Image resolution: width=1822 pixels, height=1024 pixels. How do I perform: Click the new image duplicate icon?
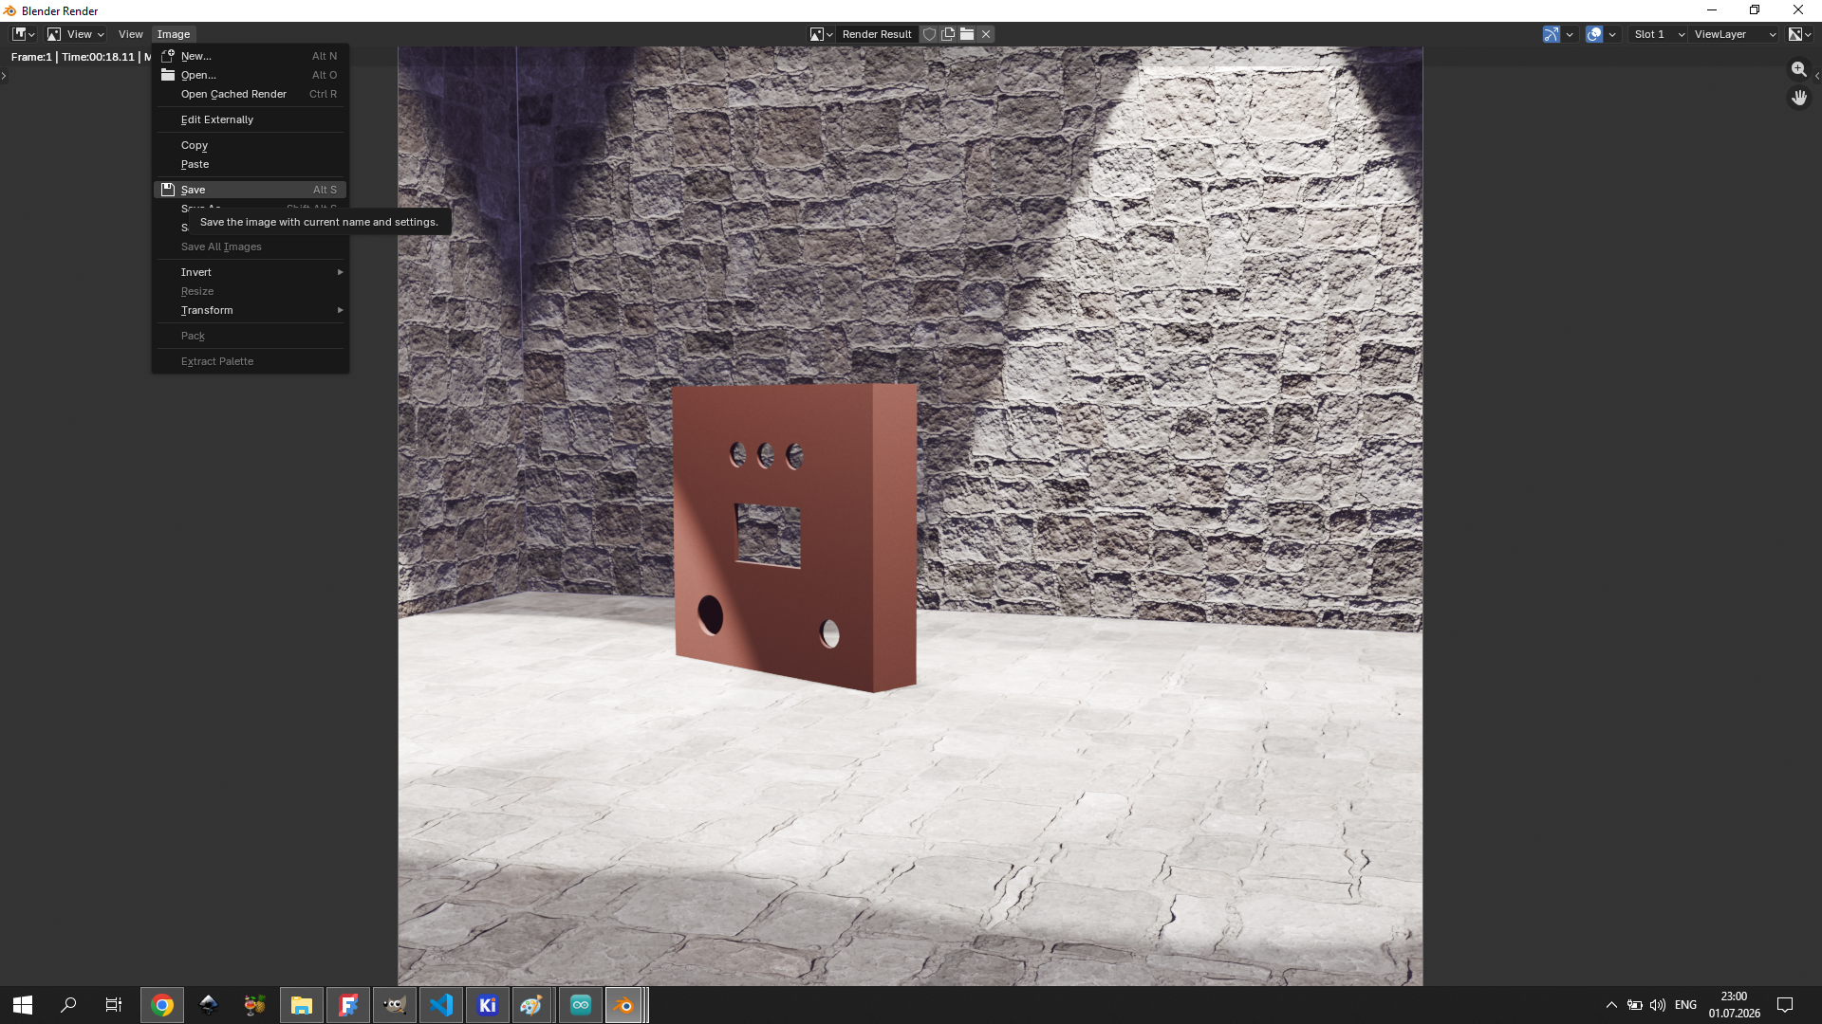(x=948, y=34)
